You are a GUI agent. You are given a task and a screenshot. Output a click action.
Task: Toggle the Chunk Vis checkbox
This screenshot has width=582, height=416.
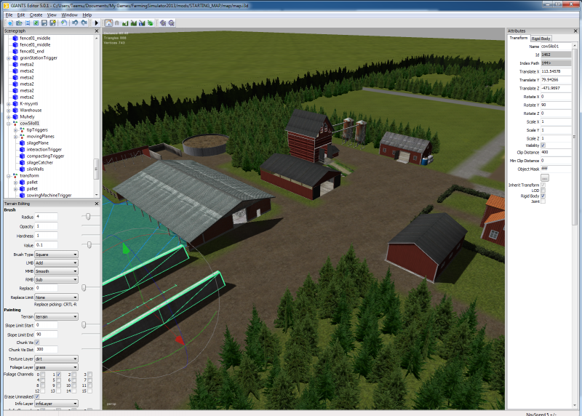37,343
